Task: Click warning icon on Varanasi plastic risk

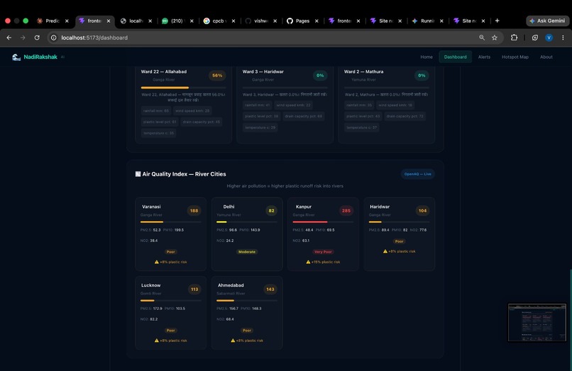Action: coord(157,262)
